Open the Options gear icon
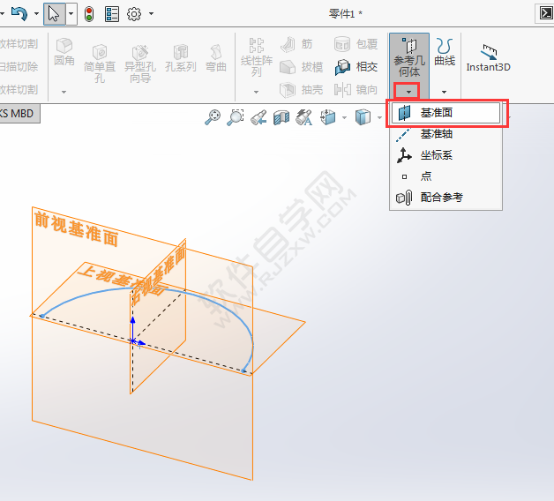 (x=134, y=14)
